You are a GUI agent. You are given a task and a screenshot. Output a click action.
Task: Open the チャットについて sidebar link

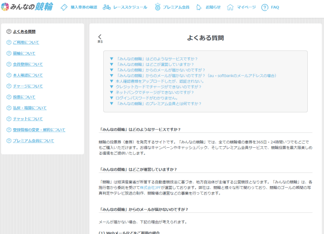[28, 119]
